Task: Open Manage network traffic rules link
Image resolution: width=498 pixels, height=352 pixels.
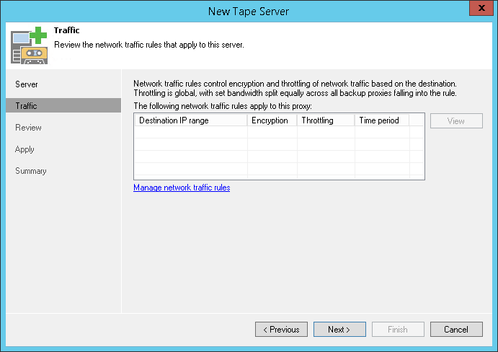Action: point(182,188)
